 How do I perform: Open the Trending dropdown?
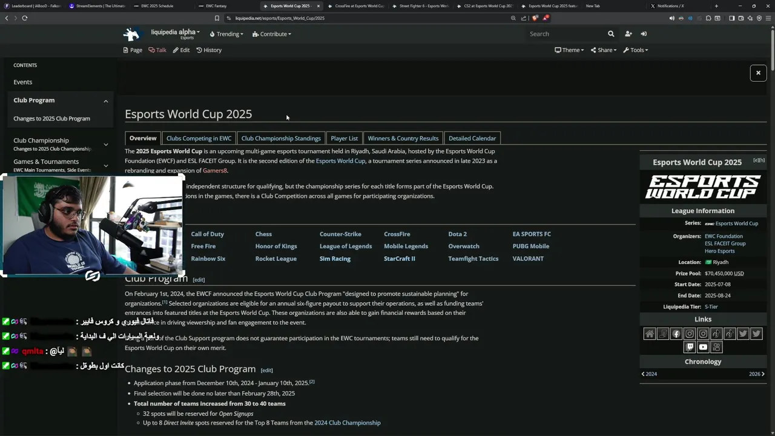tap(226, 34)
